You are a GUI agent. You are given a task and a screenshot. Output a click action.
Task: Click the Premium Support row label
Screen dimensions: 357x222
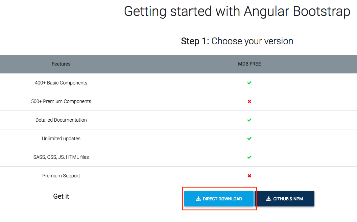(61, 176)
